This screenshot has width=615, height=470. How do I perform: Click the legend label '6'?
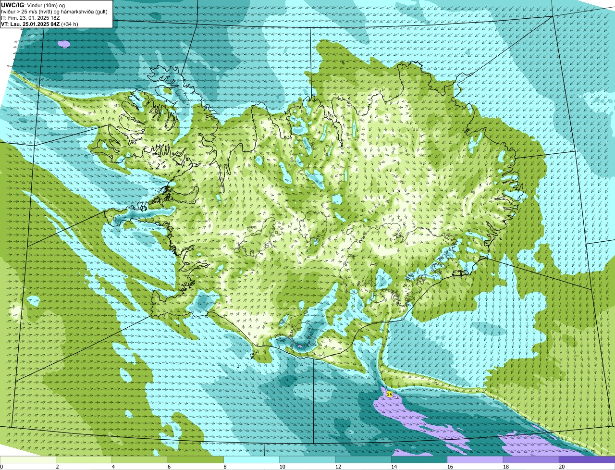[x=169, y=467]
